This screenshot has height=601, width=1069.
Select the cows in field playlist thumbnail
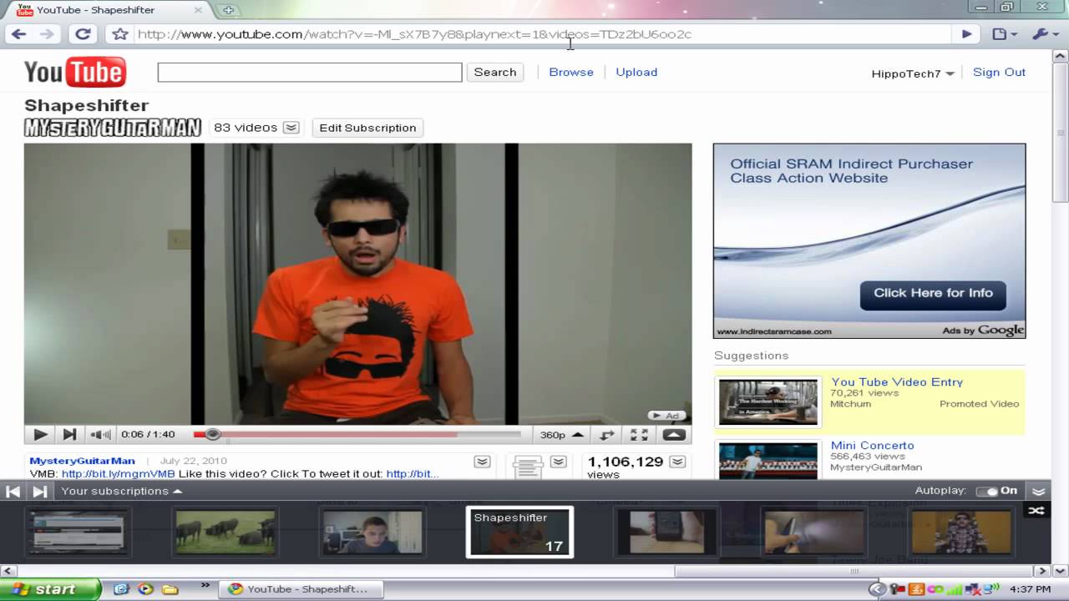point(225,533)
